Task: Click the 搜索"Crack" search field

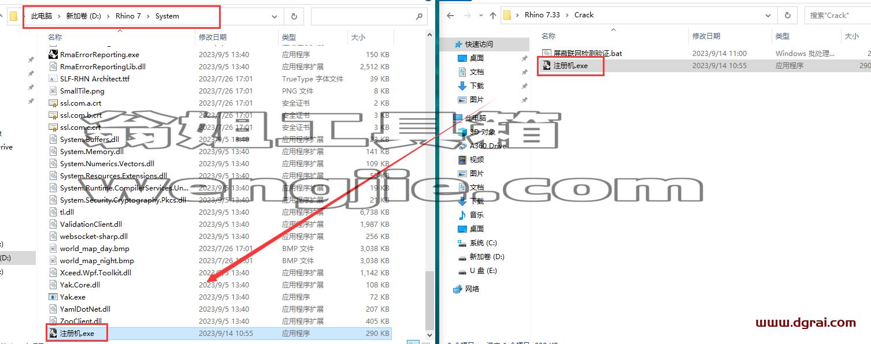Action: 838,16
